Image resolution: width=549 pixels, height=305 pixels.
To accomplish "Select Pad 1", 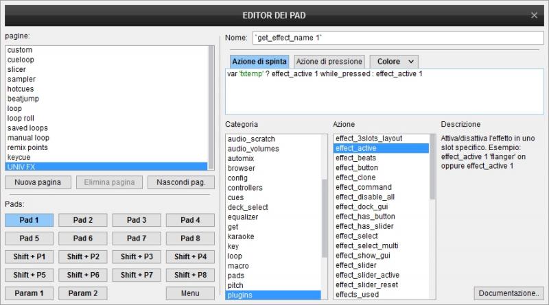I will point(29,220).
